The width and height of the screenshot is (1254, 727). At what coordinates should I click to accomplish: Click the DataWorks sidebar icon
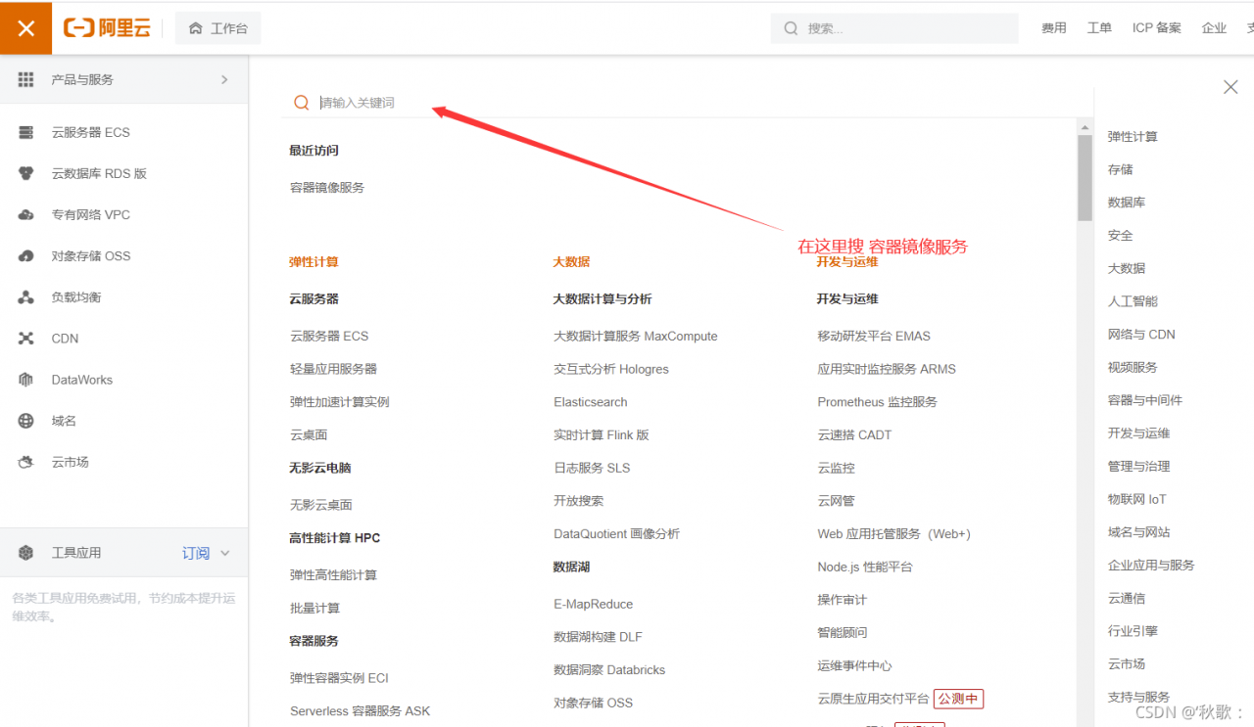[x=26, y=380]
